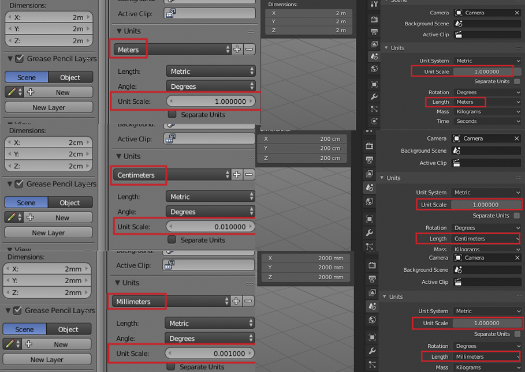Click New Layer button in the 2mm panel
The height and width of the screenshot is (372, 525).
tap(47, 359)
